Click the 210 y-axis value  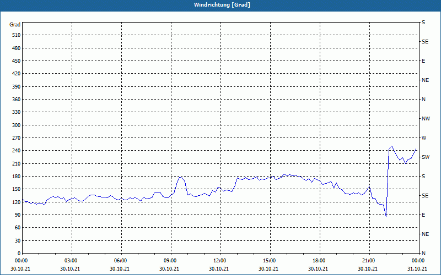tap(17, 163)
